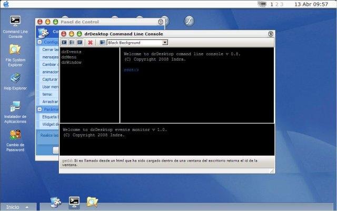
Task: Click the third console toolbar monitor icon
Action: pyautogui.click(x=80, y=42)
